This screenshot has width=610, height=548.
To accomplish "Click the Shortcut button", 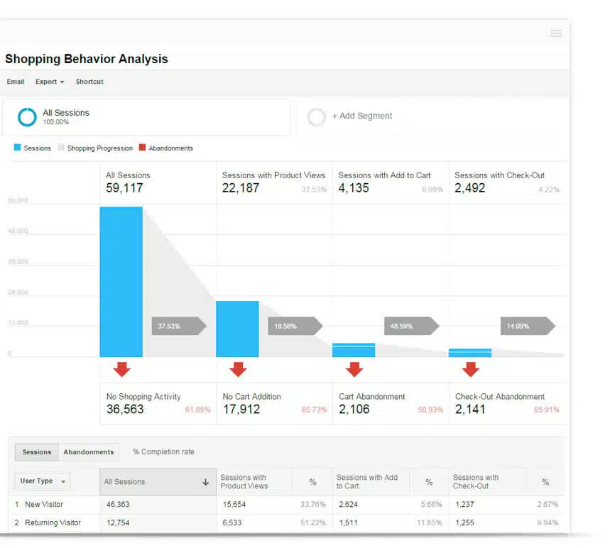I will click(x=89, y=82).
